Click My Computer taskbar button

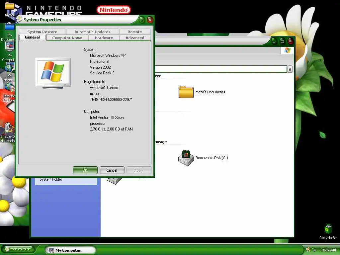tap(71, 250)
